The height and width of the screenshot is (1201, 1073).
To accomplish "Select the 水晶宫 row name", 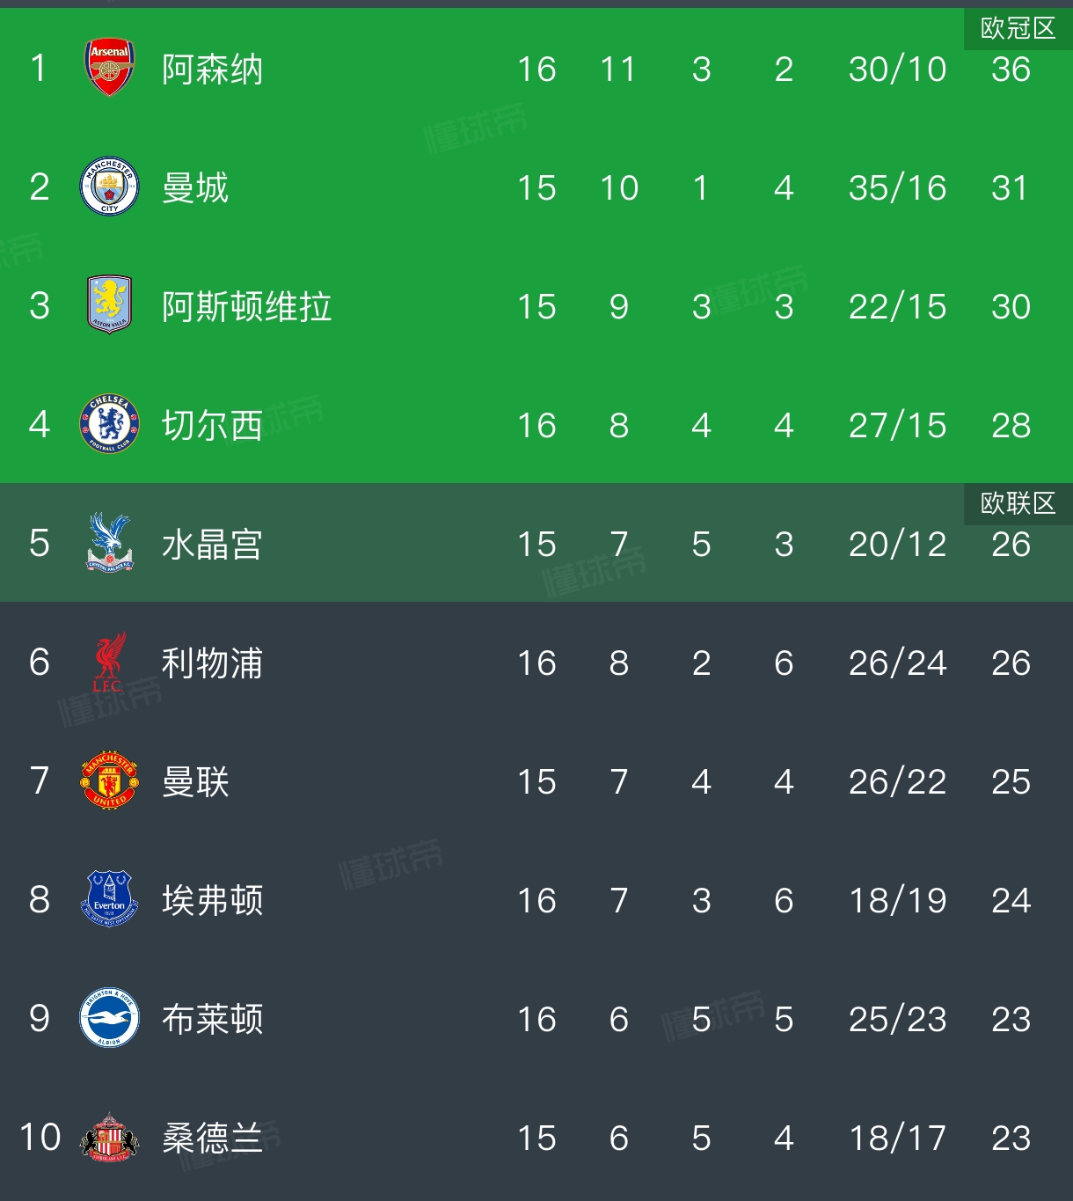I will coord(212,545).
